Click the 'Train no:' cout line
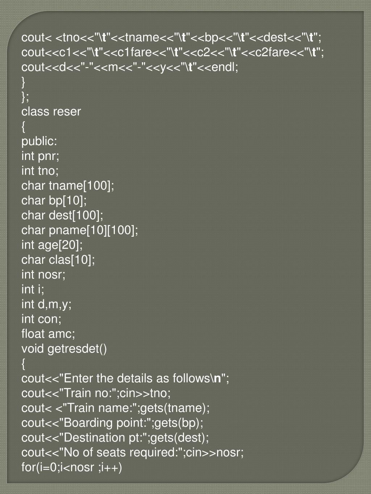This screenshot has height=494, width=371. 96,393
